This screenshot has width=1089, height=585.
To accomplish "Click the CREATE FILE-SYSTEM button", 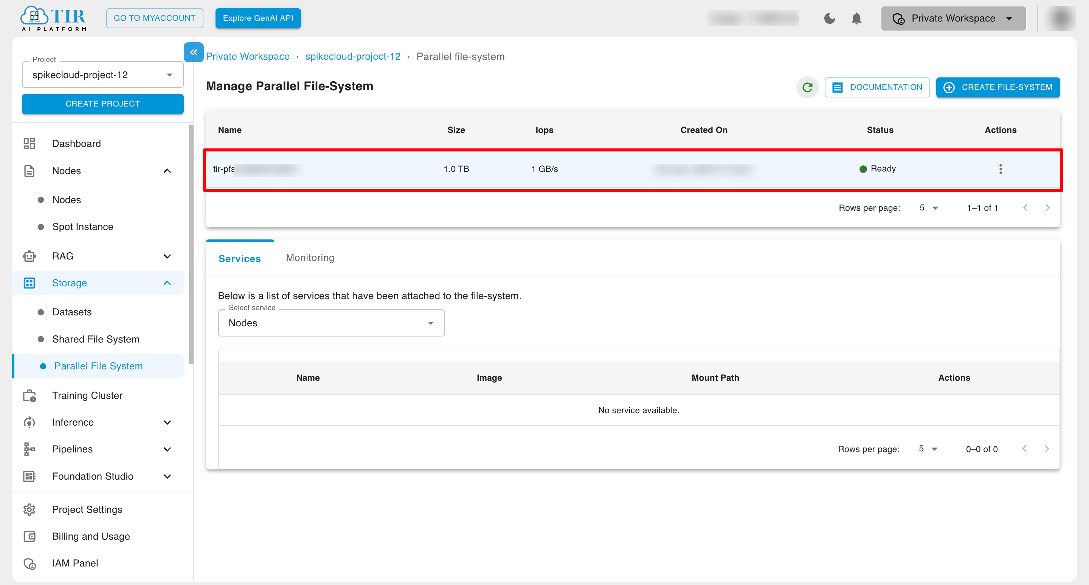I will pos(998,87).
